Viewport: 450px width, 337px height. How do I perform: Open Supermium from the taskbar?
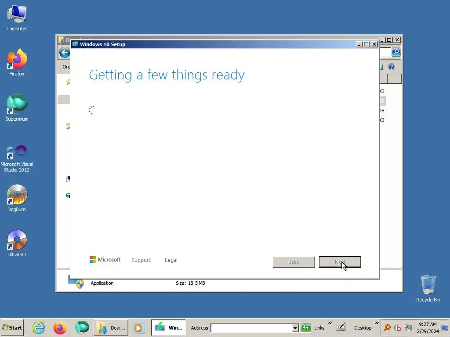coord(82,327)
